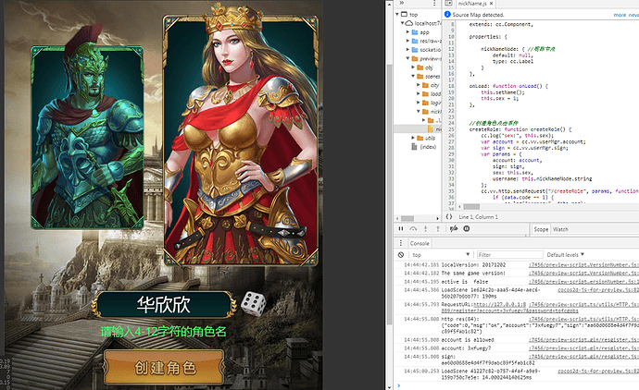
Task: Open the navigator three-dot menu
Action: [434, 4]
